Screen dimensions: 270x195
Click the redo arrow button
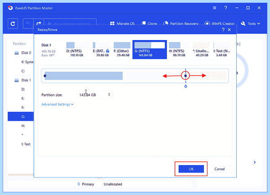(39, 23)
